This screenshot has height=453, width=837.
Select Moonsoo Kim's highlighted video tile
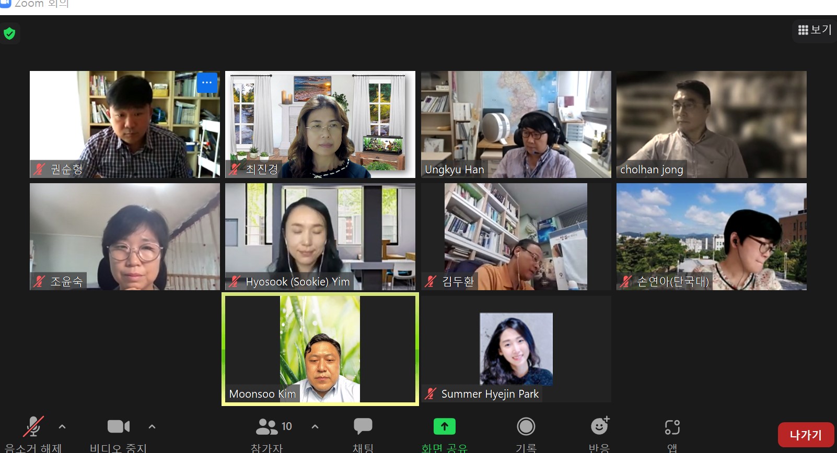[x=320, y=349]
